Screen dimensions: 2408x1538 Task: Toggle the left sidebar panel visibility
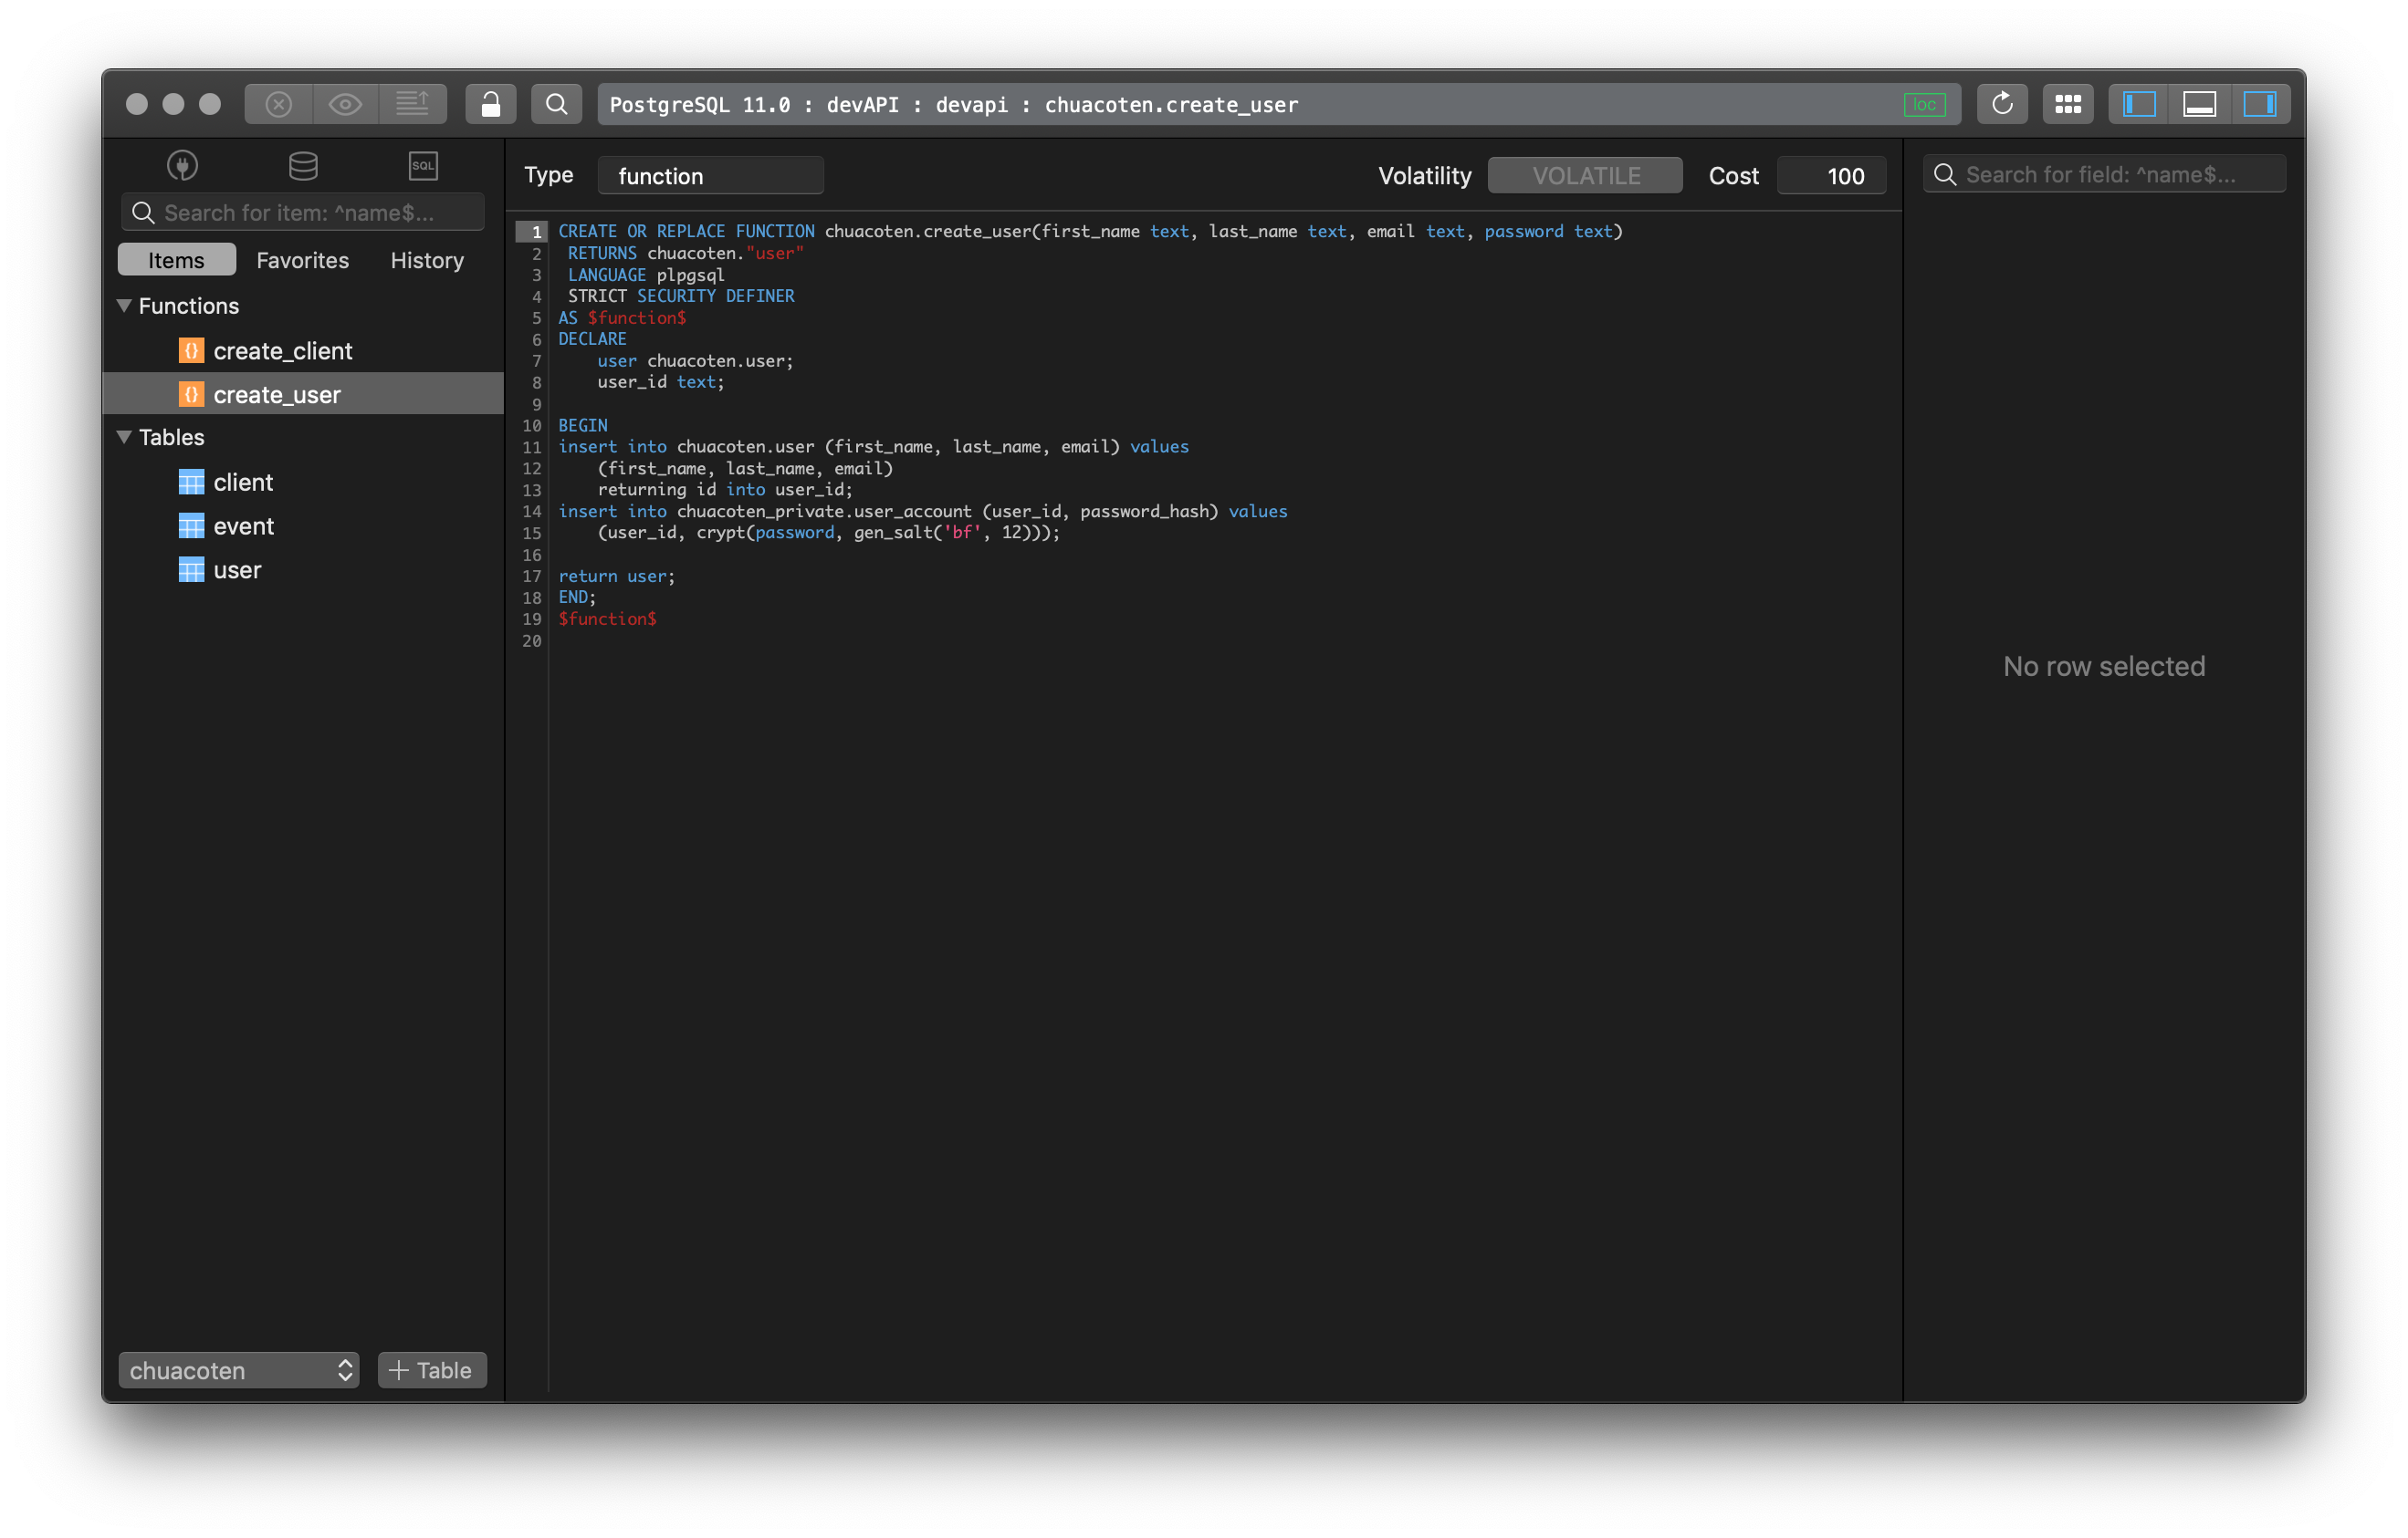tap(2138, 103)
